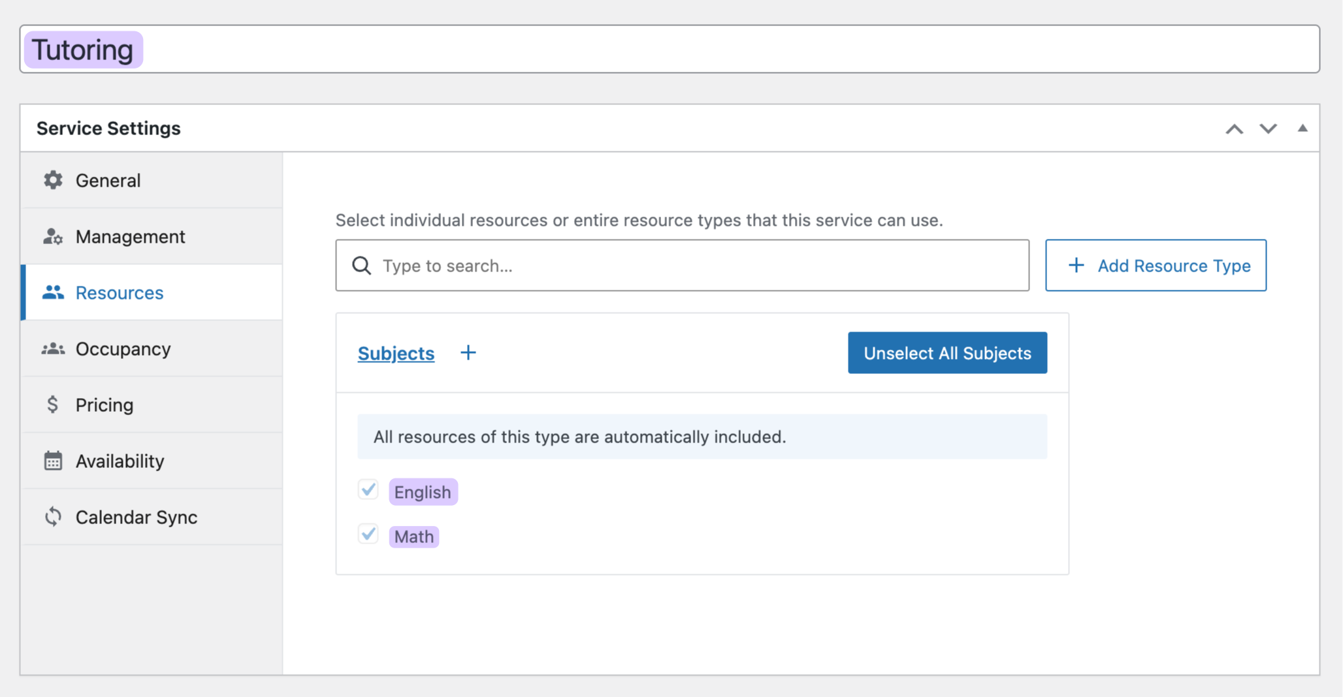The width and height of the screenshot is (1343, 697).
Task: Collapse the Service Settings panel
Action: click(1302, 129)
